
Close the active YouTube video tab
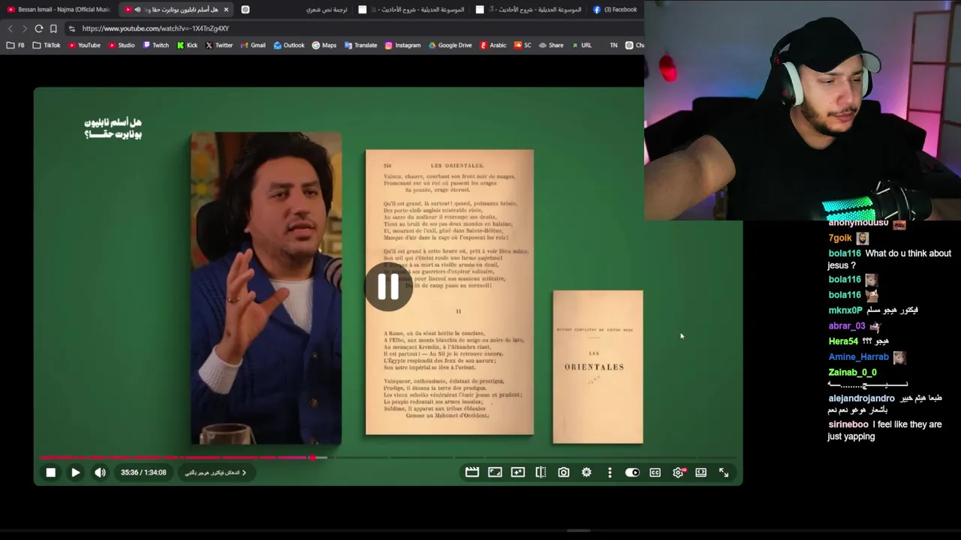point(226,10)
